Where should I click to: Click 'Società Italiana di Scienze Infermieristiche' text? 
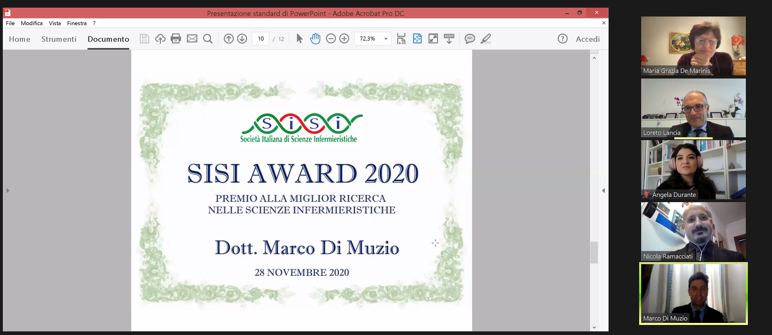[x=299, y=139]
